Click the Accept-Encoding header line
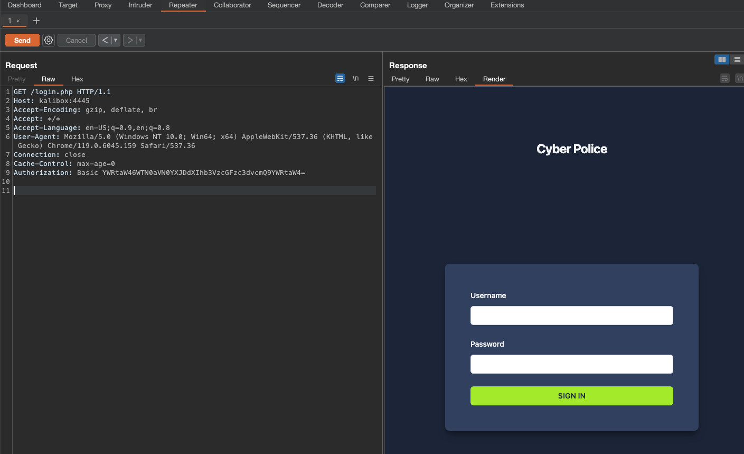 (86, 110)
